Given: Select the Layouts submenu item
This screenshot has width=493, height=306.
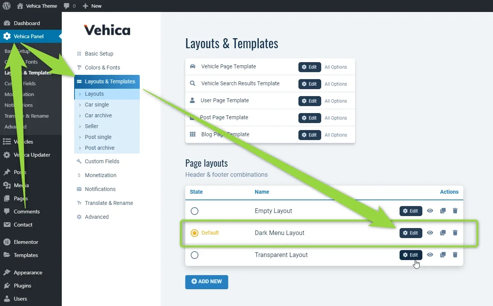Looking at the screenshot, I should coord(107,94).
